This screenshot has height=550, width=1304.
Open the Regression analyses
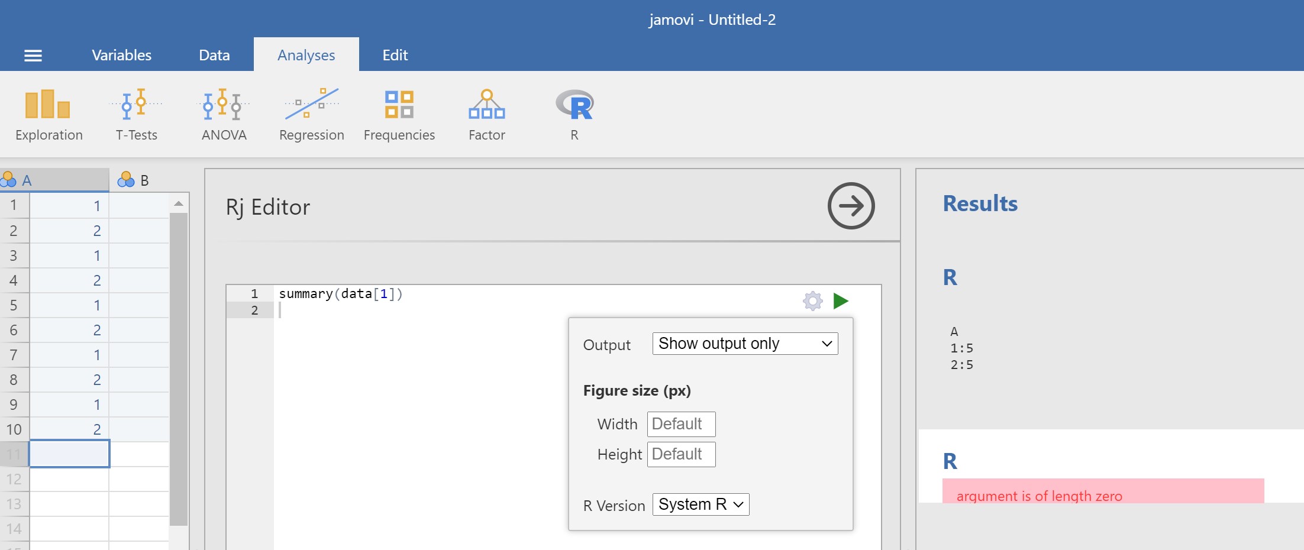pos(311,114)
